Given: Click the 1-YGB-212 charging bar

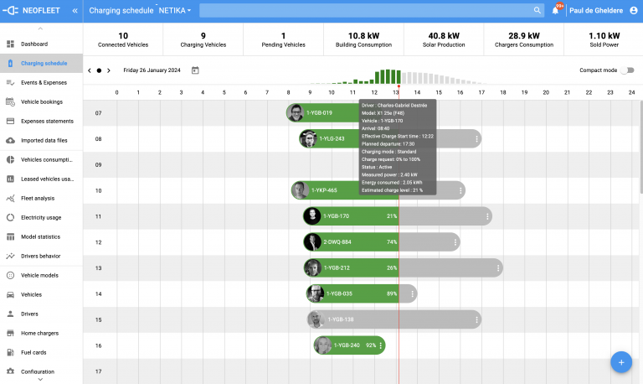Looking at the screenshot, I should tap(352, 268).
